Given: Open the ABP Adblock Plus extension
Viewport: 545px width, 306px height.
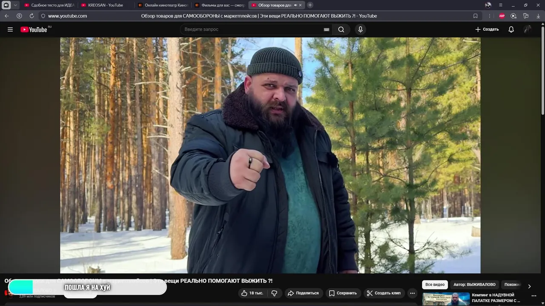Looking at the screenshot, I should tap(502, 16).
